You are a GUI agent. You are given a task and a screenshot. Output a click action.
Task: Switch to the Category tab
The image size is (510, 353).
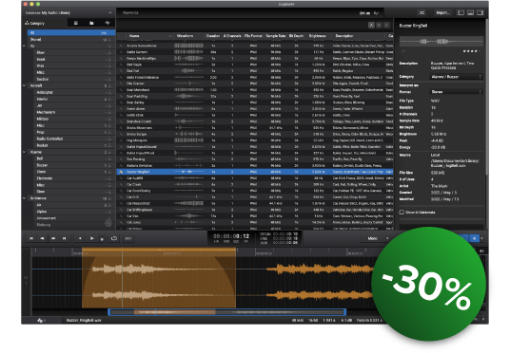[x=35, y=24]
